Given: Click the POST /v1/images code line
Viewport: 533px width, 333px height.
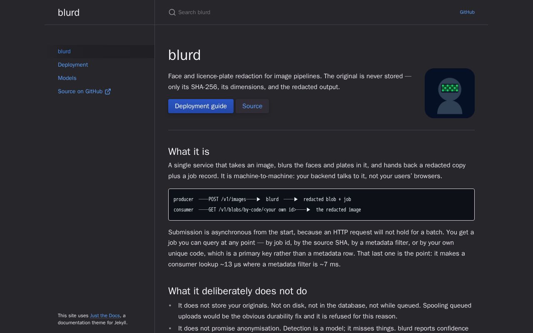Looking at the screenshot, I should (262, 199).
